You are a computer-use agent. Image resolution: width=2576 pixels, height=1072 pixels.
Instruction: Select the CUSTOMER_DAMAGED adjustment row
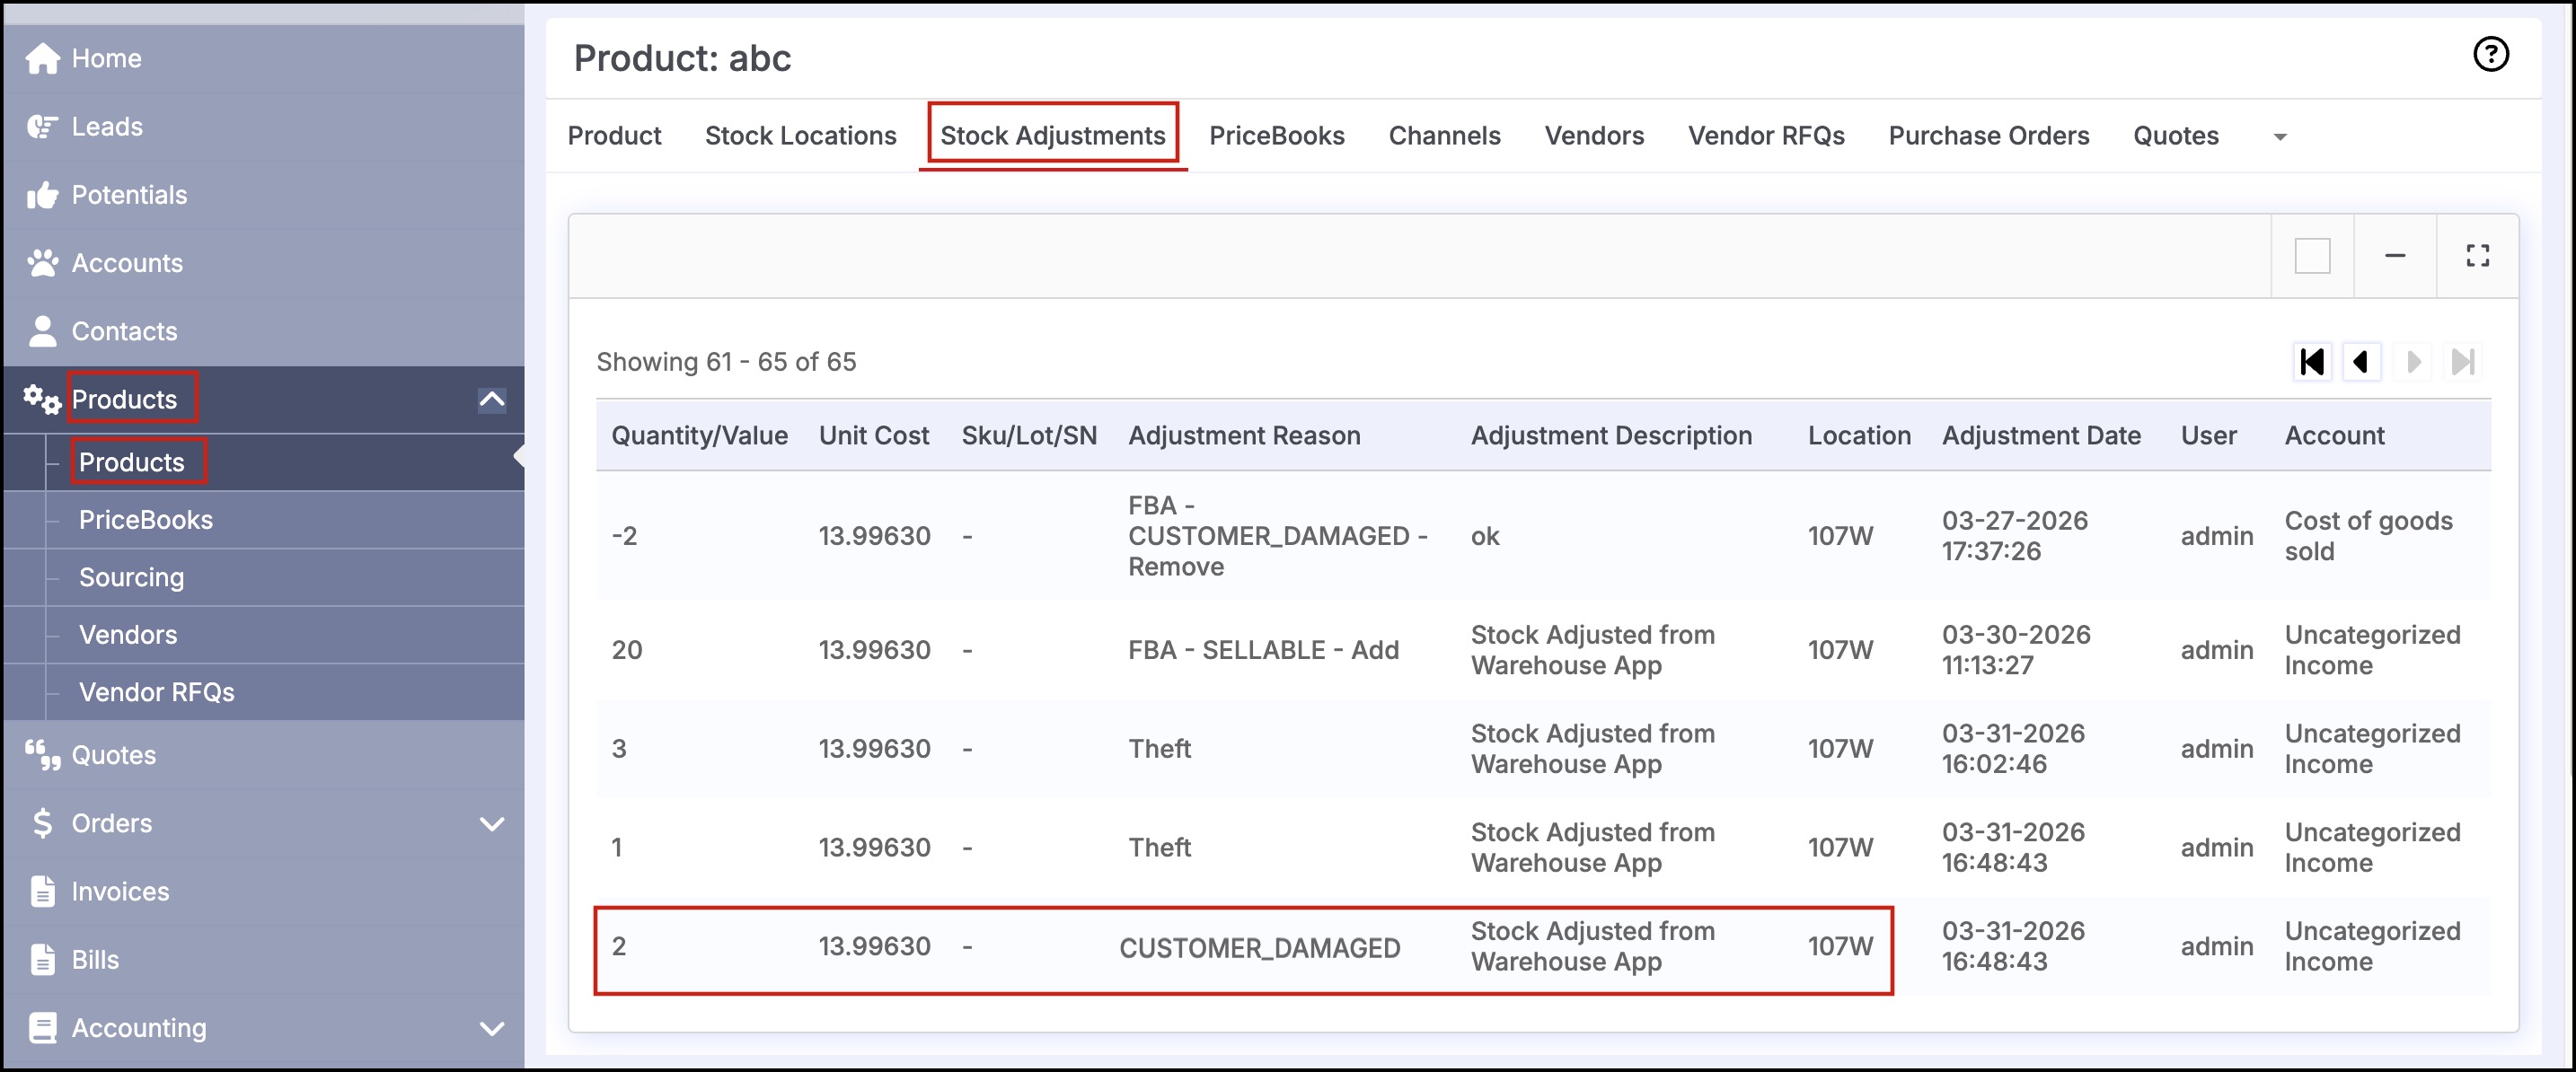click(1258, 948)
